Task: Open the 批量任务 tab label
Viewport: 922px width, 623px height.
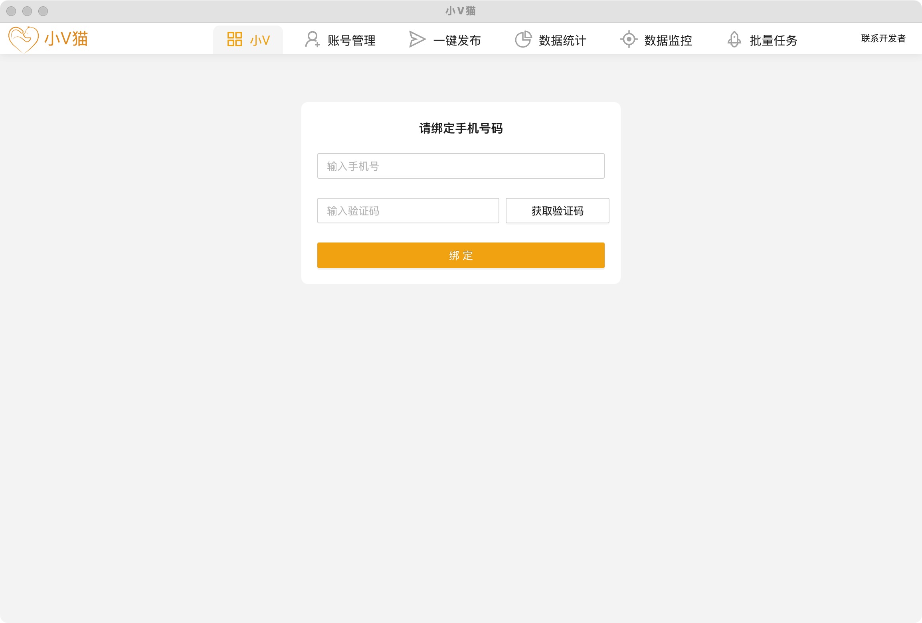Action: 774,40
